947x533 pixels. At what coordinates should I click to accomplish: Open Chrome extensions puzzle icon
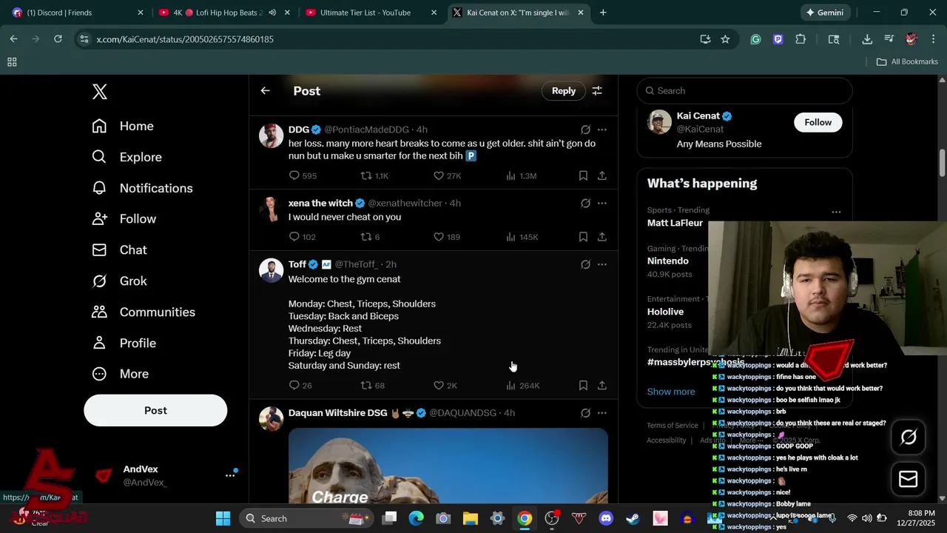(801, 39)
